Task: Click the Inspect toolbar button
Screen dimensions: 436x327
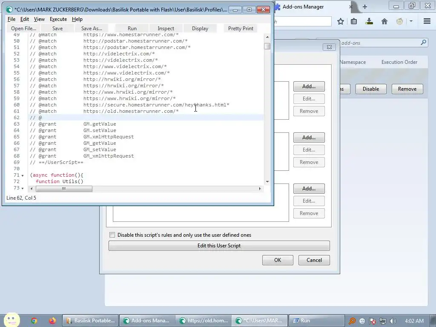Action: [166, 29]
